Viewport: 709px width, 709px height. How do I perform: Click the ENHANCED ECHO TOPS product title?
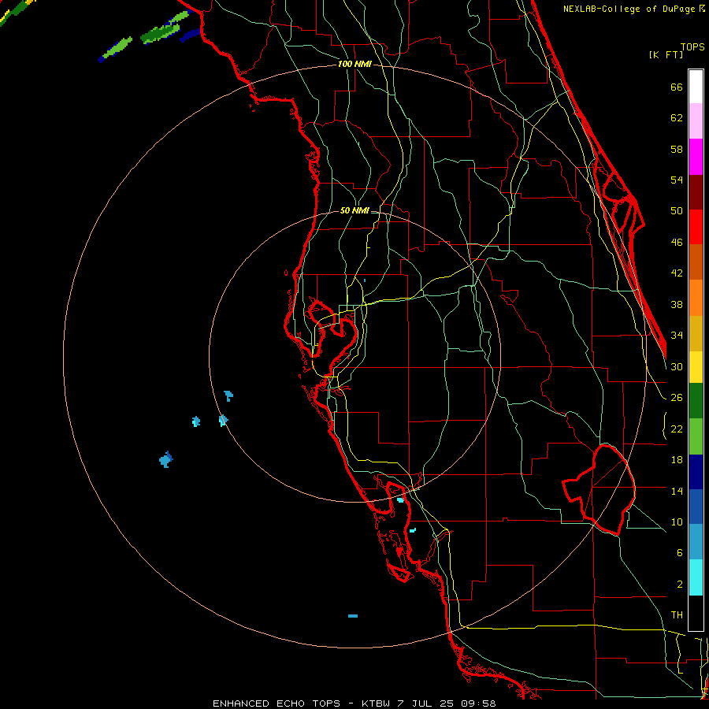pos(277,703)
